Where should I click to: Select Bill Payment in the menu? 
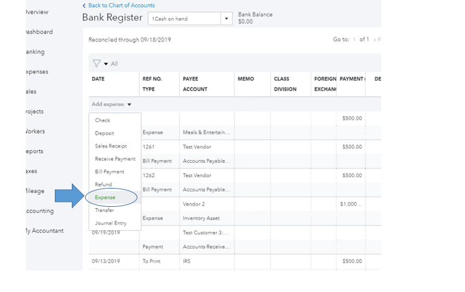(x=110, y=172)
